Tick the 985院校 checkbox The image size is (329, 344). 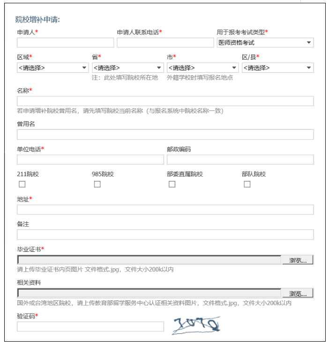[97, 184]
